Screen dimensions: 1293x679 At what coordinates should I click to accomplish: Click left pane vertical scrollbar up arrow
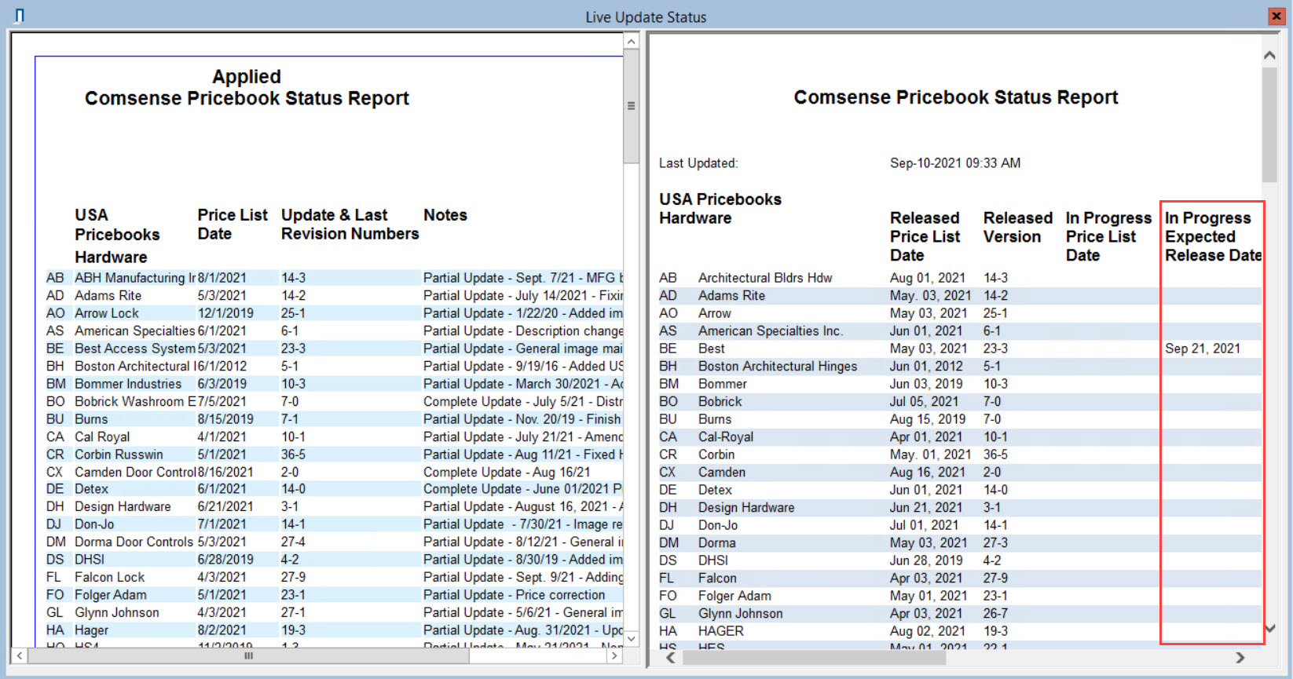[632, 42]
